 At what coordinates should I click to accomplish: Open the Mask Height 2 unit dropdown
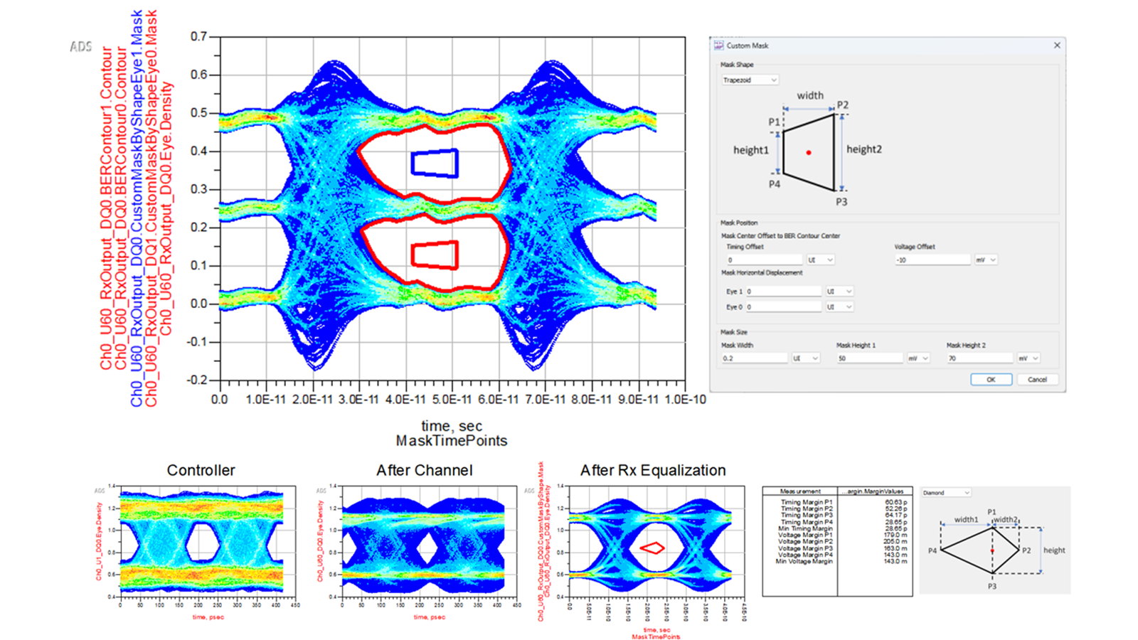pos(1028,358)
